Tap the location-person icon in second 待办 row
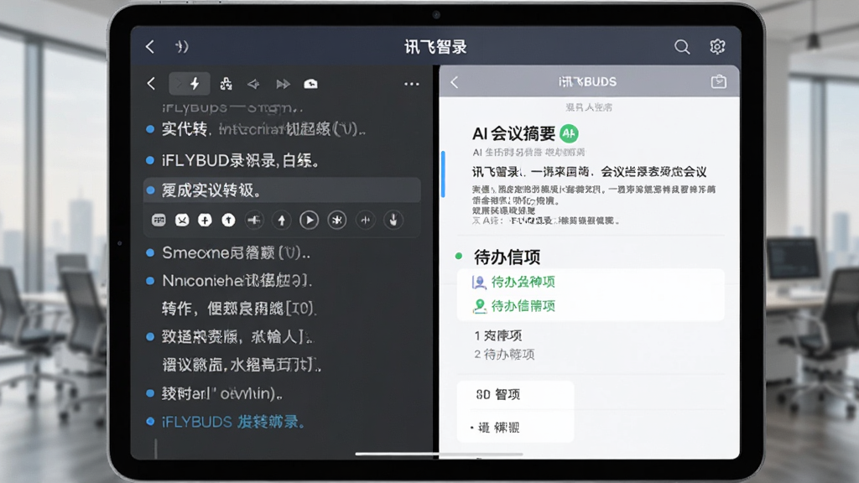Screen dimensions: 859x483 click(479, 306)
